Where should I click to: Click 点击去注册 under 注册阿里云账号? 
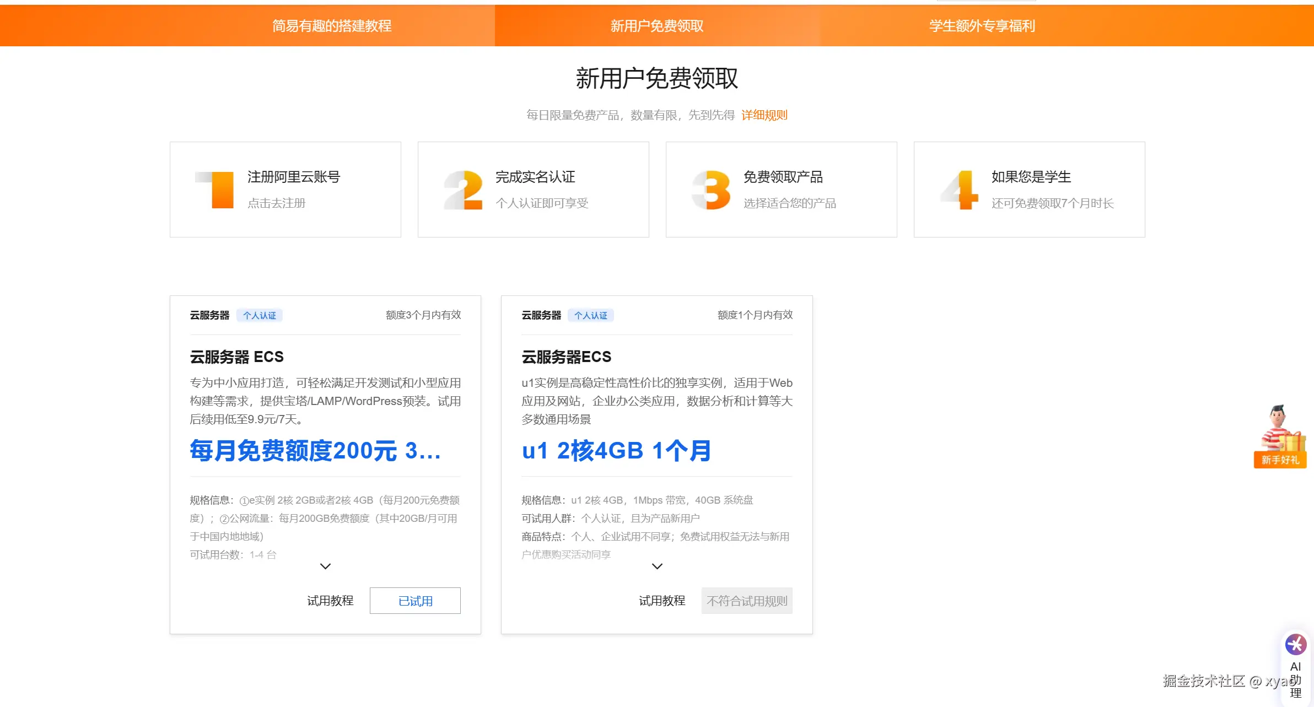277,203
